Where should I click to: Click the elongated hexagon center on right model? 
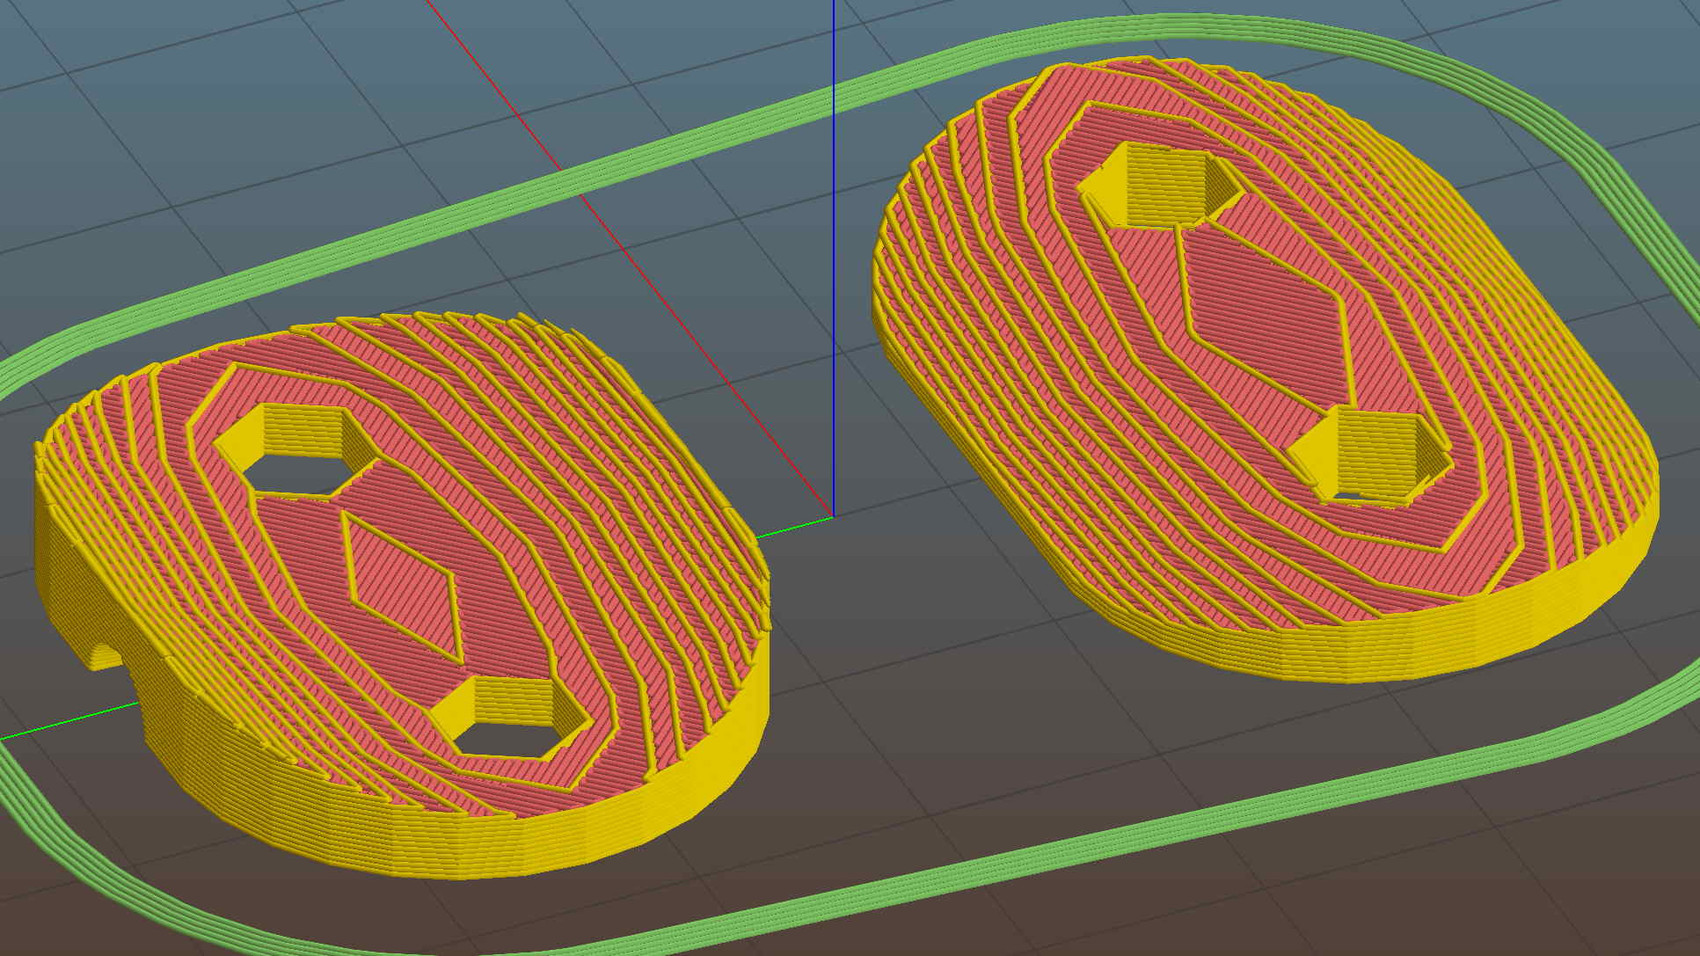point(1264,317)
